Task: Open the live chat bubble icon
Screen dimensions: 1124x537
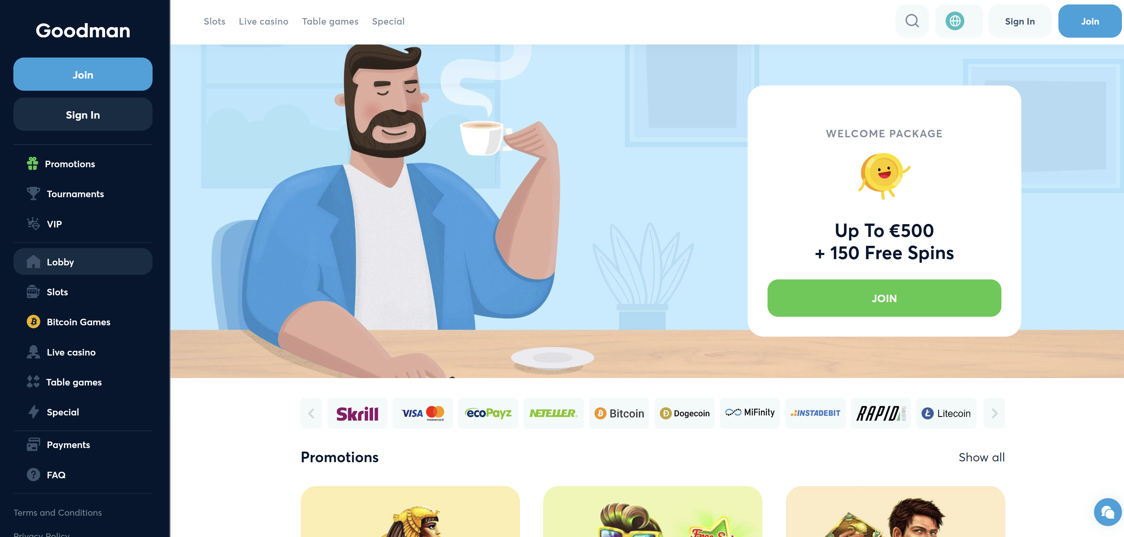Action: (1107, 512)
